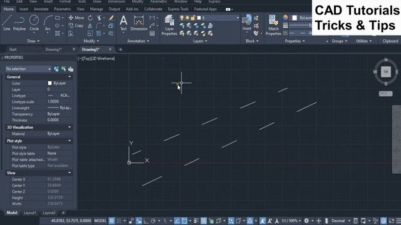Image resolution: width=401 pixels, height=225 pixels.
Task: Open the No selection dropdown
Action: pos(28,69)
